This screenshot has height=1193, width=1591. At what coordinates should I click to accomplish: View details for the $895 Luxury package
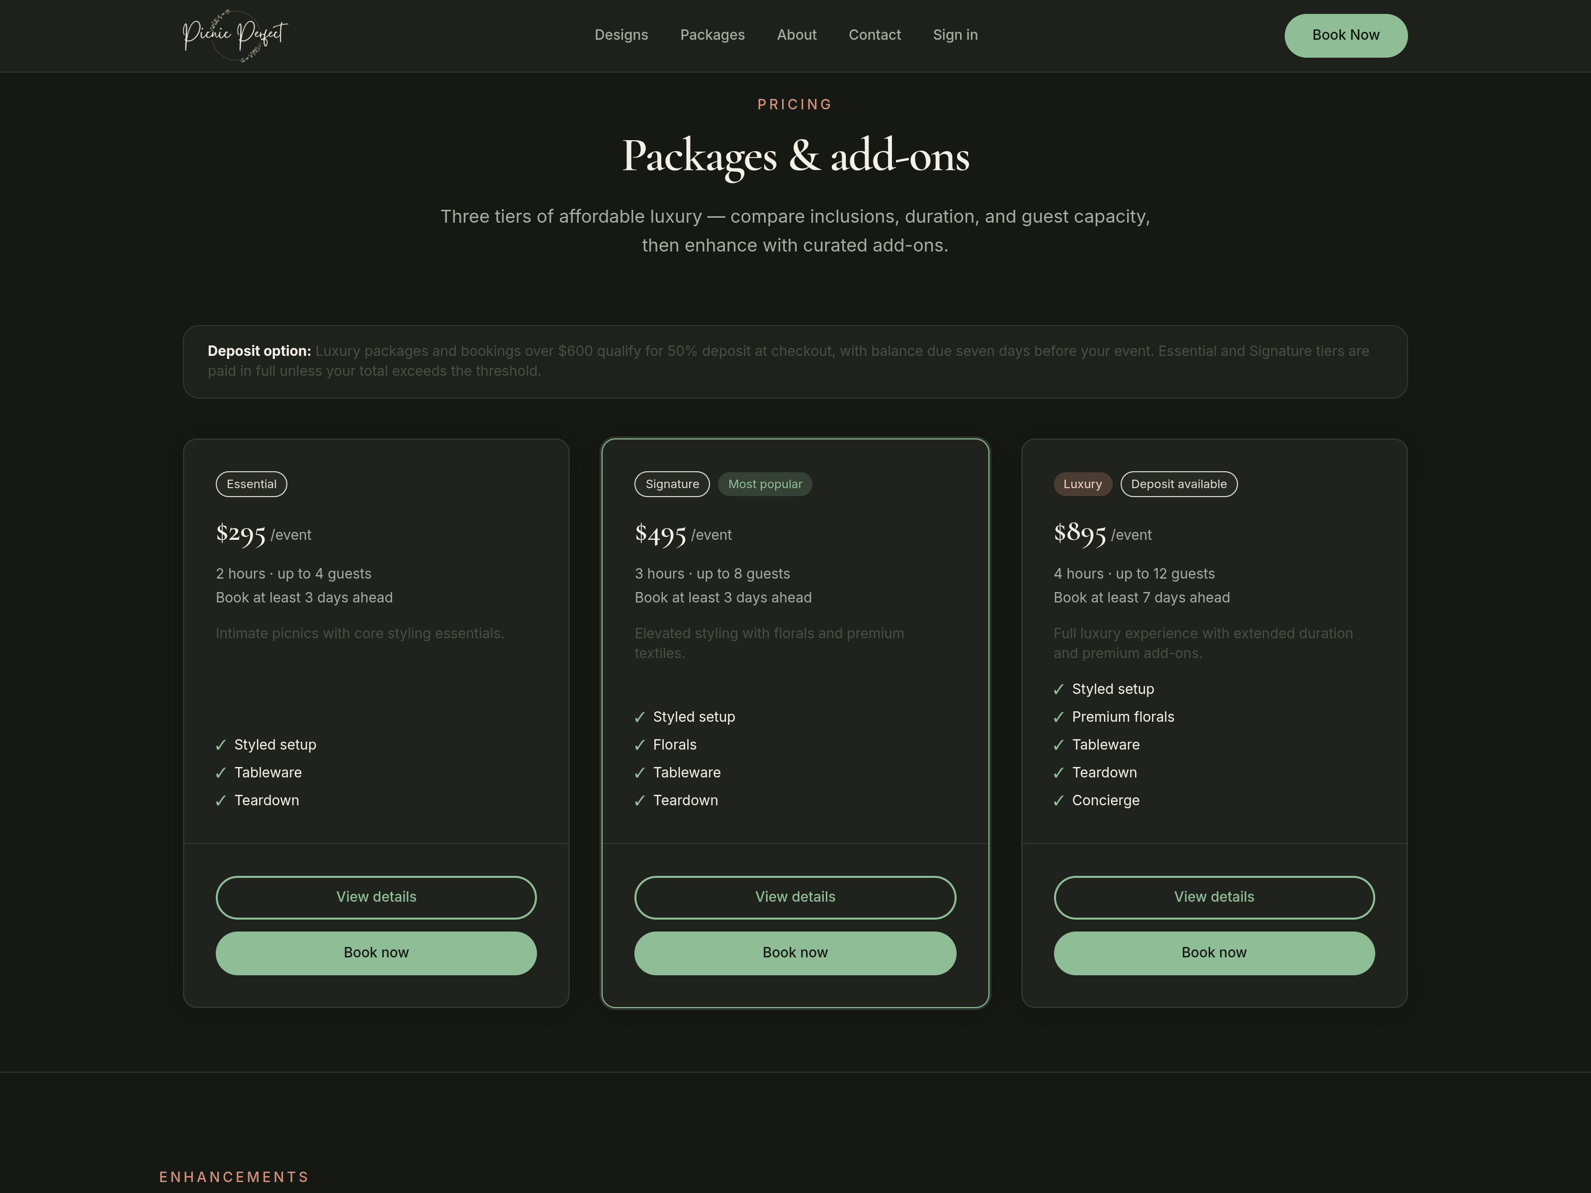(1214, 897)
